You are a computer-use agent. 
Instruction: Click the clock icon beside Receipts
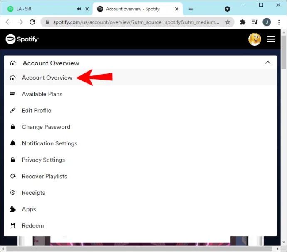pos(12,193)
